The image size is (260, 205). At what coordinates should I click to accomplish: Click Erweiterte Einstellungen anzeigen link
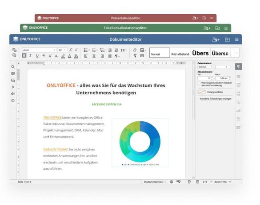[x=216, y=99]
